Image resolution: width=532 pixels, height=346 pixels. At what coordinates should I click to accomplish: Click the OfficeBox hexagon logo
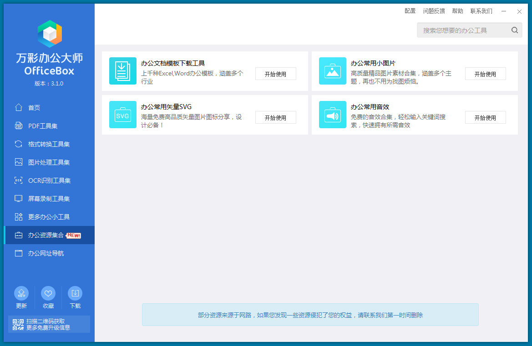tap(49, 34)
